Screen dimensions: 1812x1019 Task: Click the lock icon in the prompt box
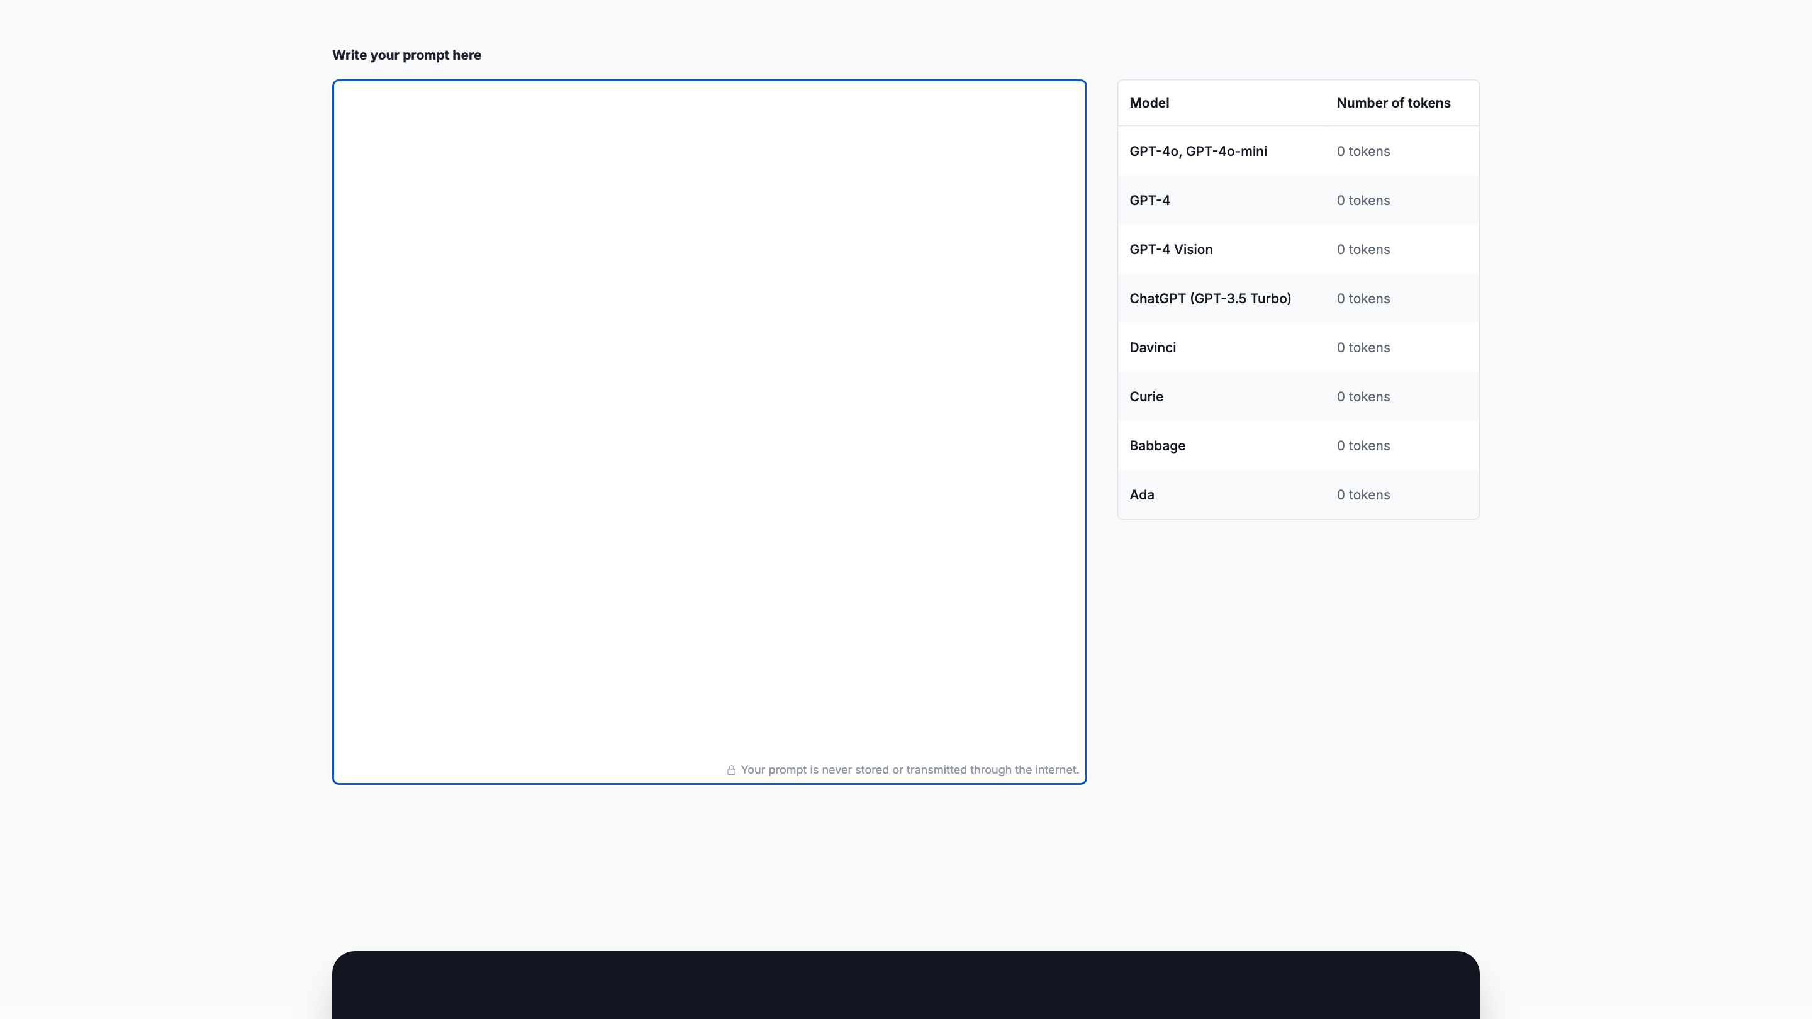click(732, 770)
